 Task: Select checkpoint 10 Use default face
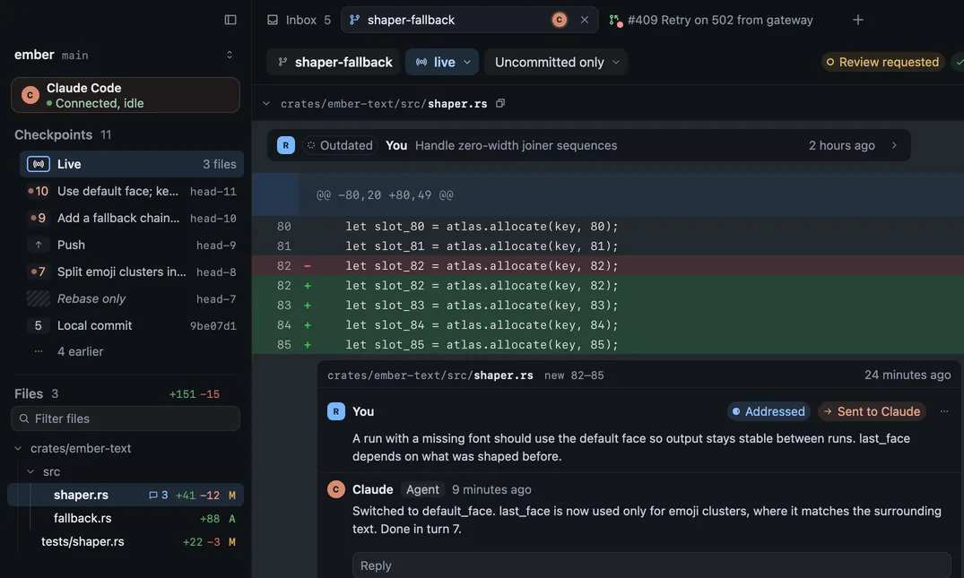point(132,191)
